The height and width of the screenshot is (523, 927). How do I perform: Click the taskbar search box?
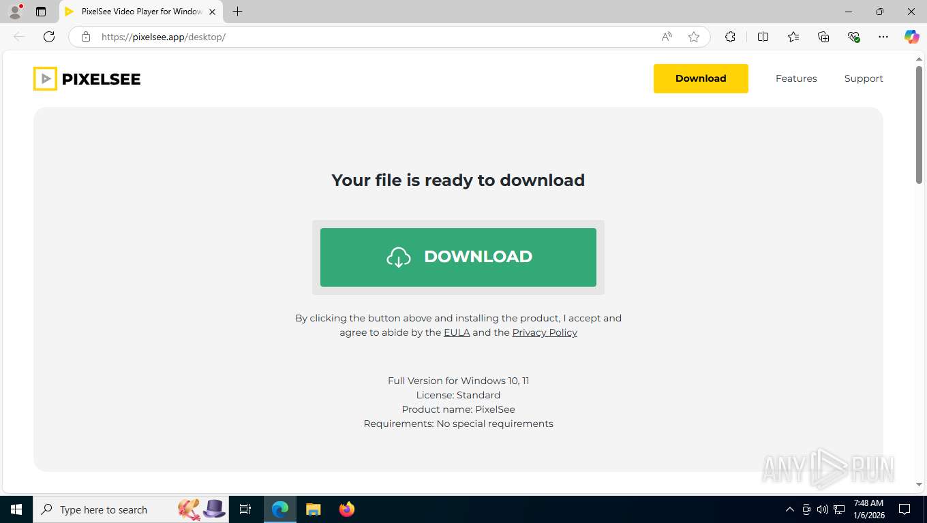[x=131, y=509]
